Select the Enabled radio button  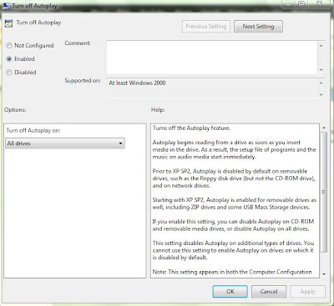pyautogui.click(x=9, y=59)
